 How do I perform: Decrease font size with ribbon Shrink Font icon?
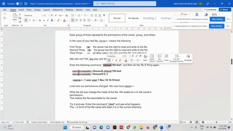tap(56, 15)
